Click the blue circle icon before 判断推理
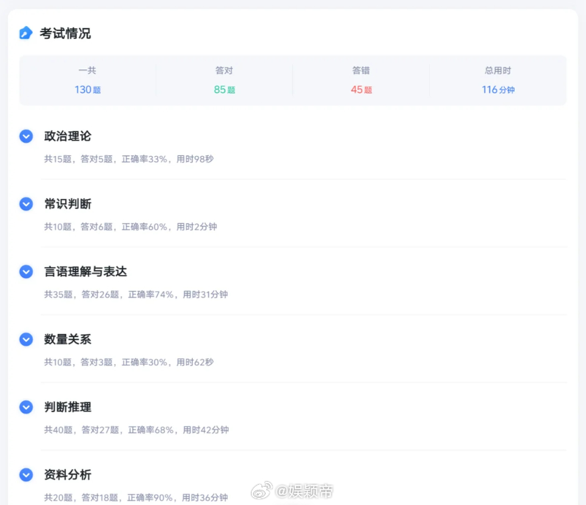Screen dimensions: 586x505 point(26,407)
